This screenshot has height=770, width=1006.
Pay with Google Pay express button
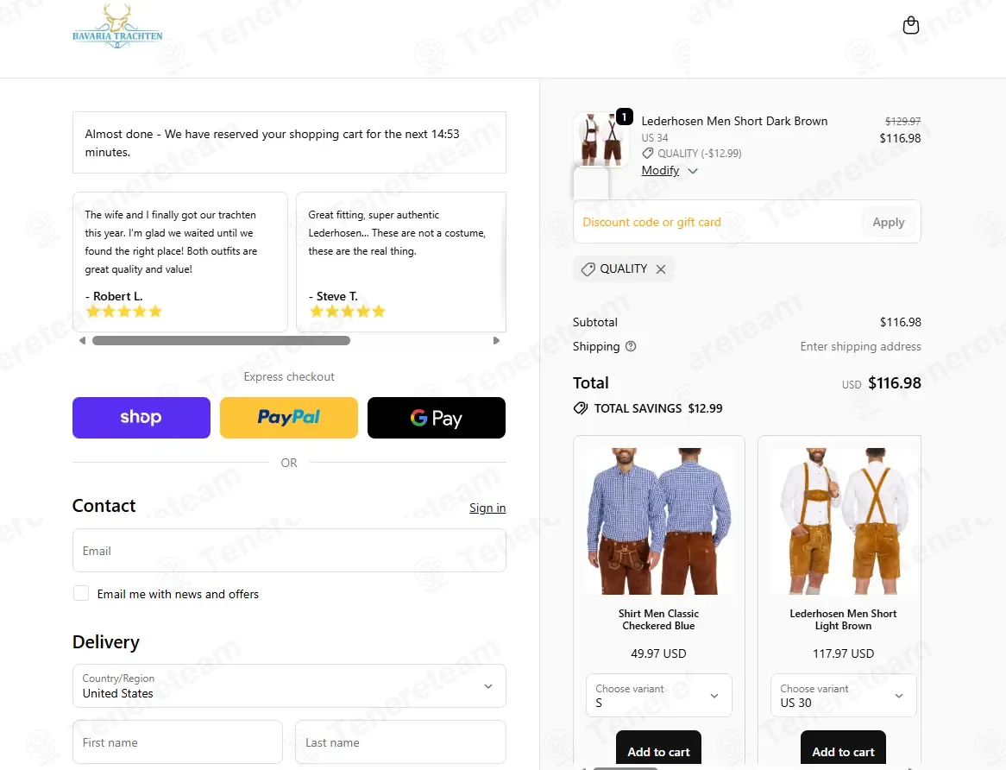[437, 418]
